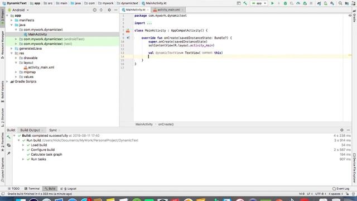Switch to the activity_main.xml editor tab

tap(168, 10)
